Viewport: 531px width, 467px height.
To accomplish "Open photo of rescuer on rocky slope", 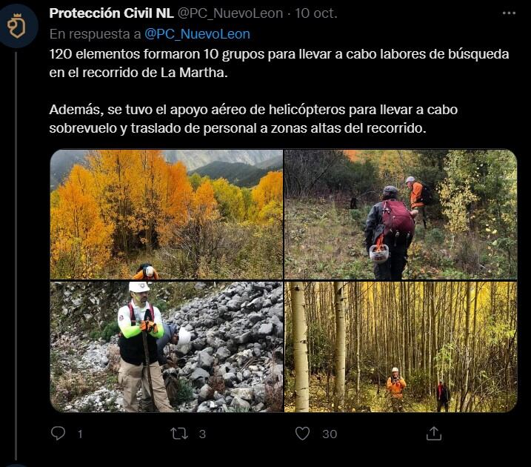I will (167, 347).
